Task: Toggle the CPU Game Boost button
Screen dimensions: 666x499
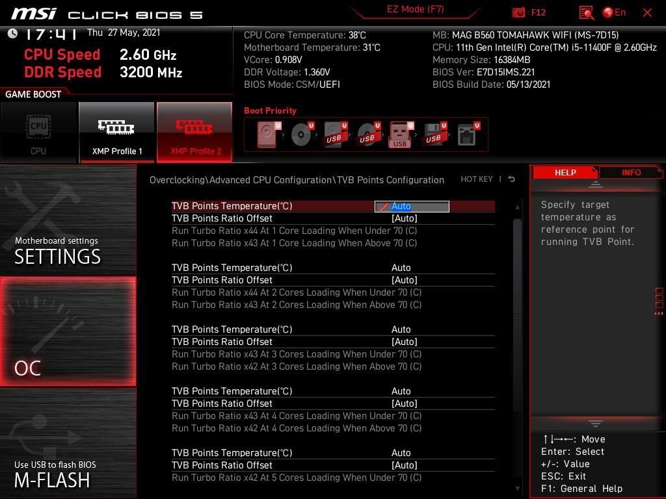Action: click(x=38, y=133)
